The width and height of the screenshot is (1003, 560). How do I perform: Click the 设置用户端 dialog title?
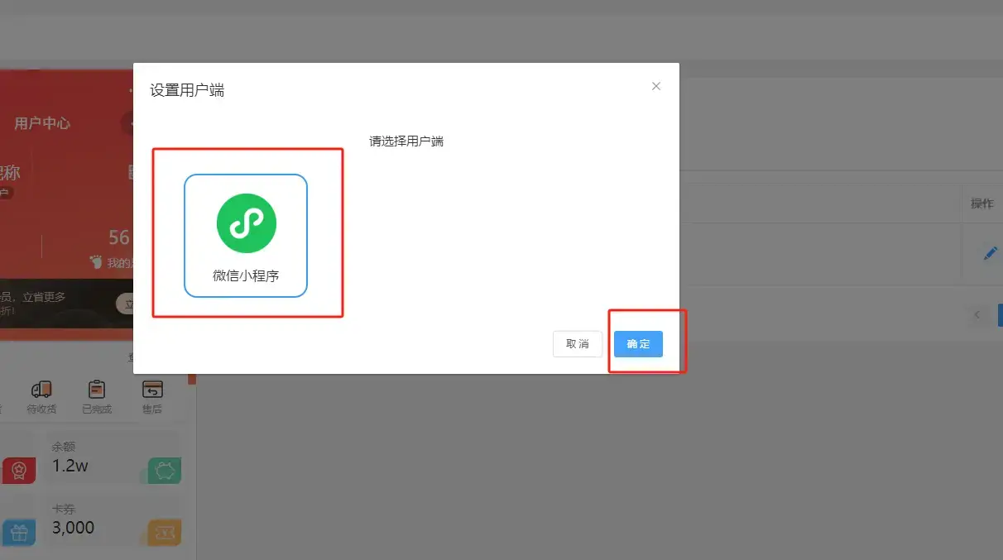coord(187,90)
